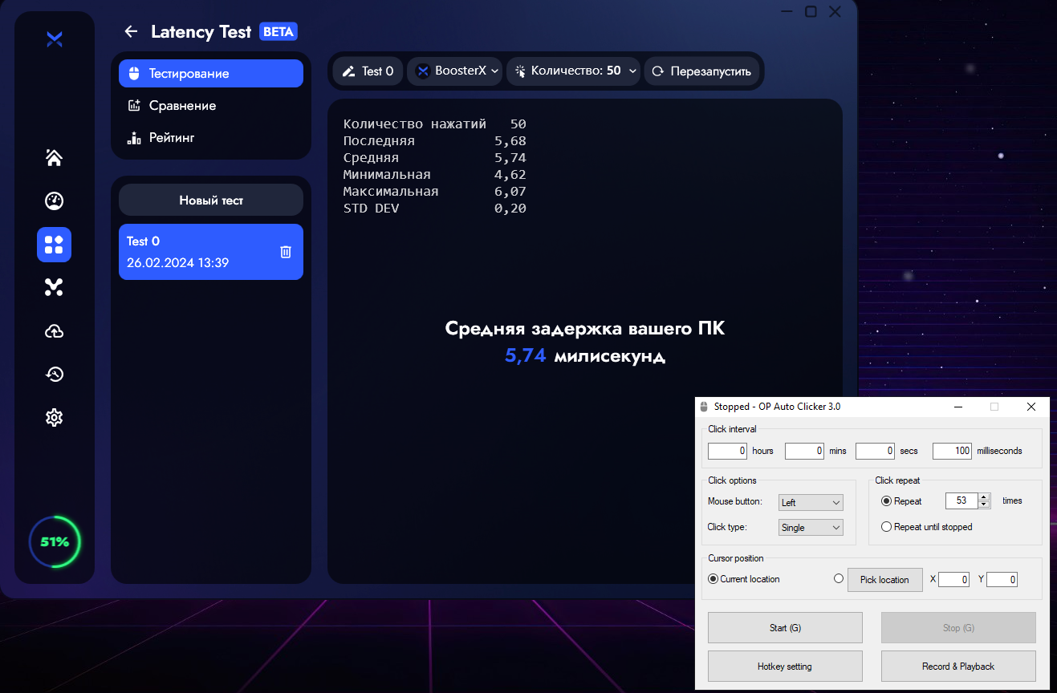
Task: Click the Y coordinate field
Action: tap(1002, 579)
